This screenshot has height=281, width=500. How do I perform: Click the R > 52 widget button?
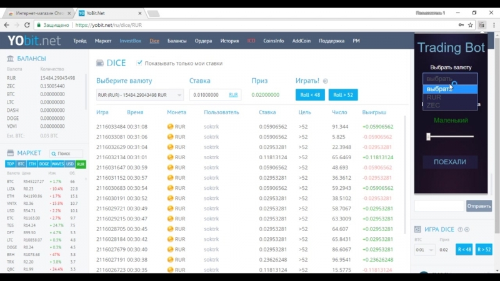[484, 250]
